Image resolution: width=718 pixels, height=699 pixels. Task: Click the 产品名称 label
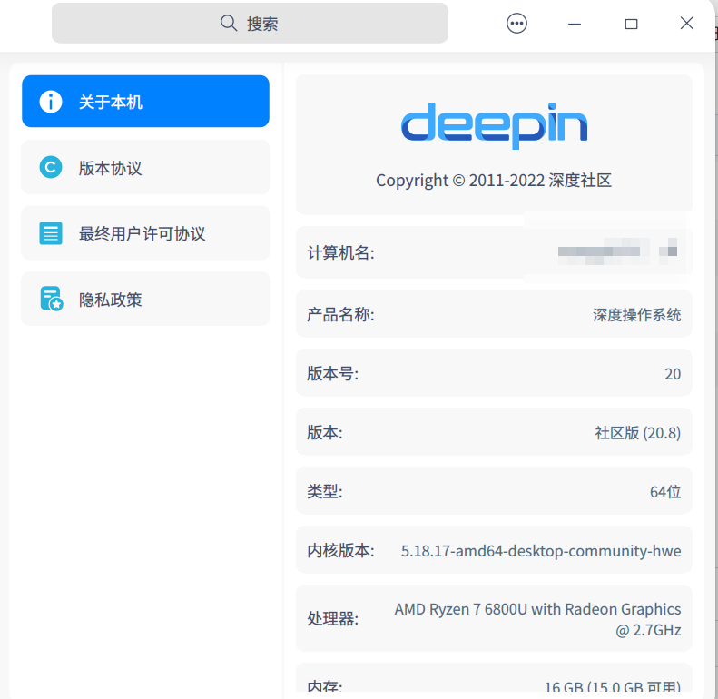coord(340,315)
